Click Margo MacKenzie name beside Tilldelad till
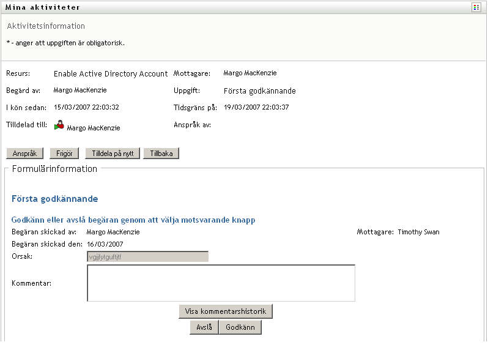Viewport: 488px width, 353px height. coord(94,128)
